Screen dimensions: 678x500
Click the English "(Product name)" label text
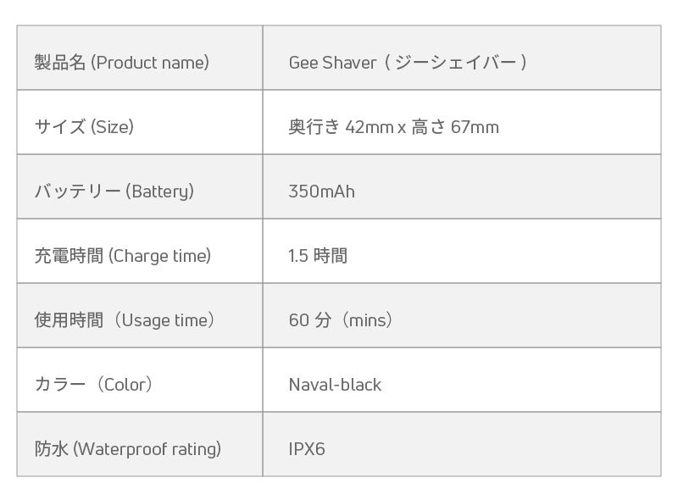pyautogui.click(x=149, y=63)
